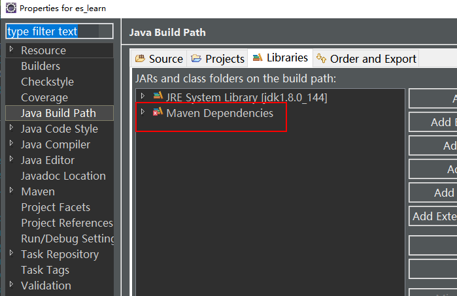Click the Source tab package icon
Screen dimensions: 457x296
tap(140, 59)
